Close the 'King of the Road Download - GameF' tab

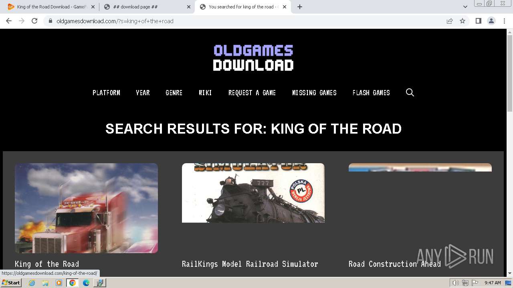93,7
